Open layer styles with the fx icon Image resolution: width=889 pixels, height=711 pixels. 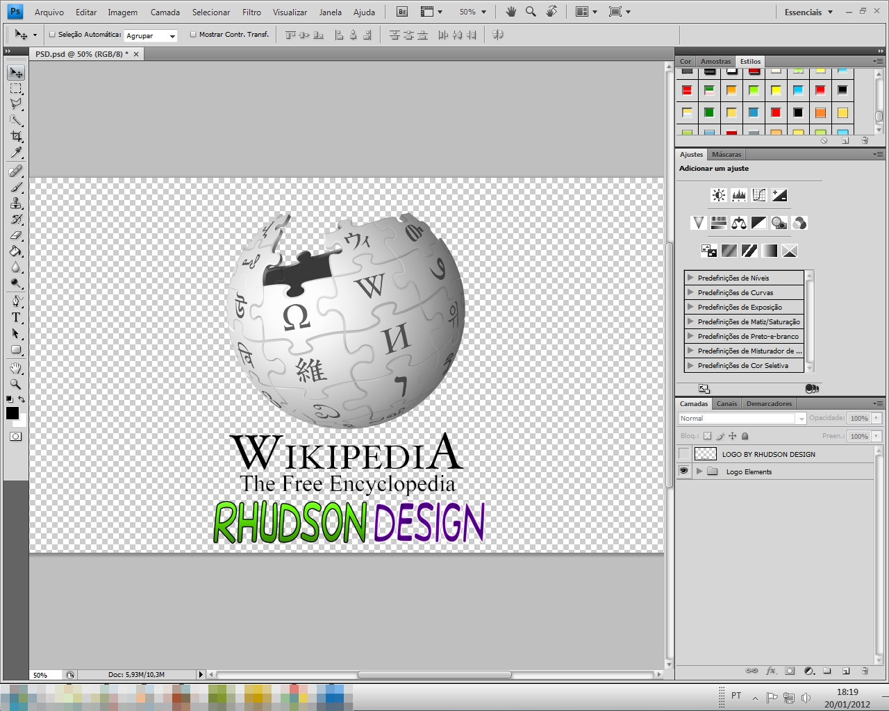(770, 671)
